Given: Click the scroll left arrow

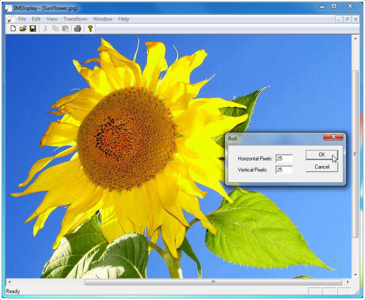Looking at the screenshot, I should click(x=9, y=282).
